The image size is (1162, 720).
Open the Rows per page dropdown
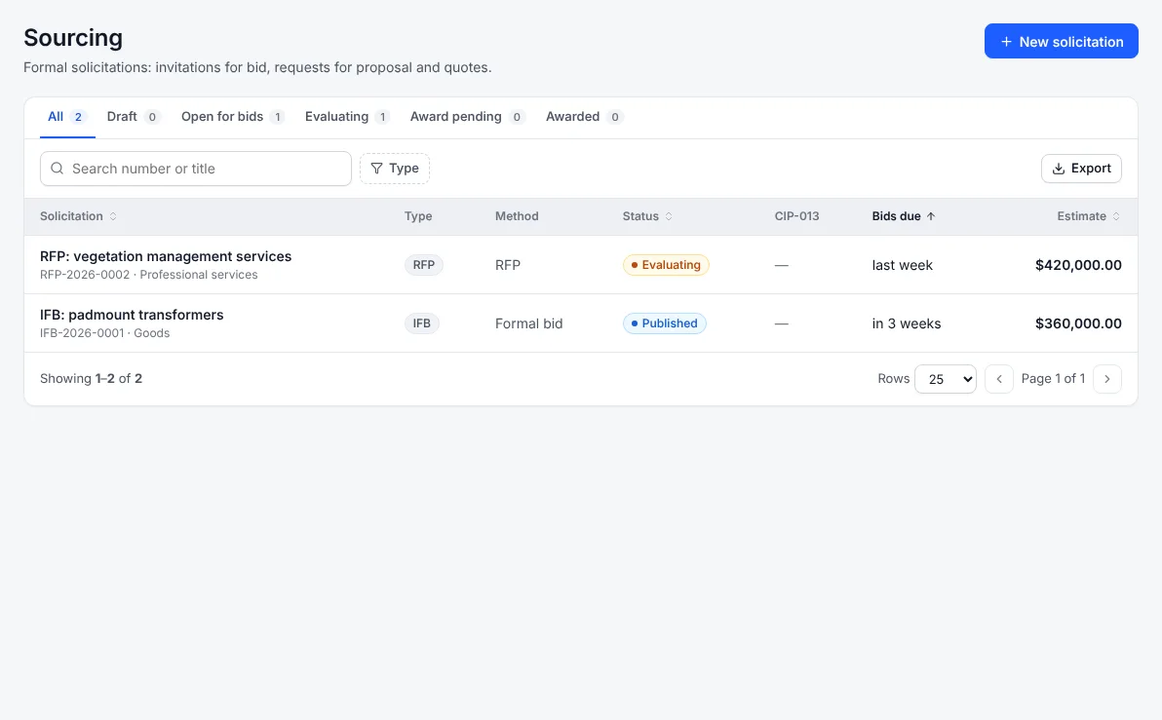coord(946,379)
